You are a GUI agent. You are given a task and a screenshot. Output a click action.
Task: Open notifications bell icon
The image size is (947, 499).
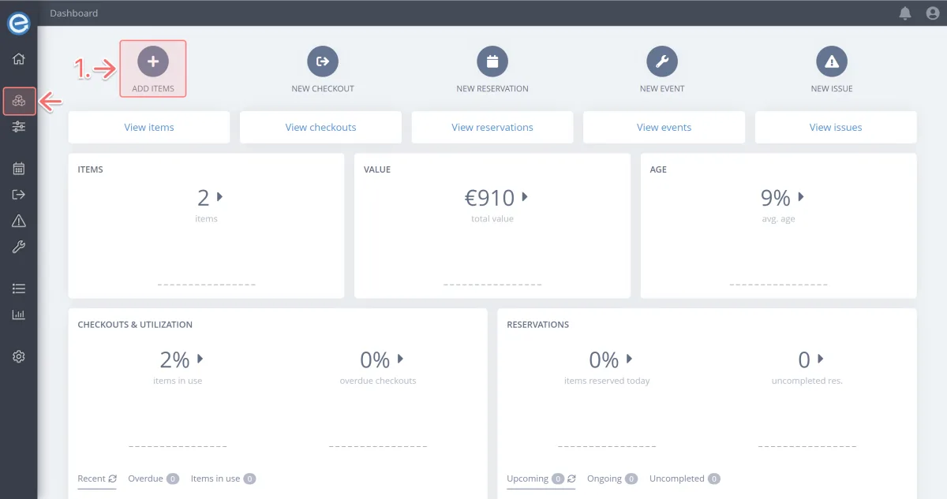(x=905, y=13)
